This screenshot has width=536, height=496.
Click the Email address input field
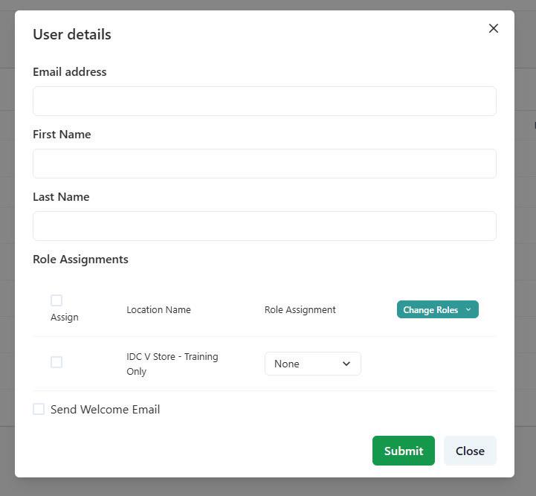(264, 101)
